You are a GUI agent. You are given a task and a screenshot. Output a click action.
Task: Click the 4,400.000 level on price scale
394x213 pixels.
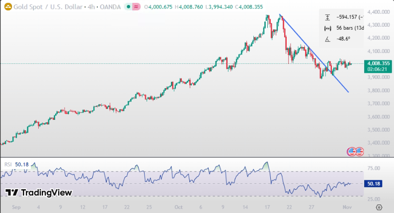pyautogui.click(x=378, y=11)
